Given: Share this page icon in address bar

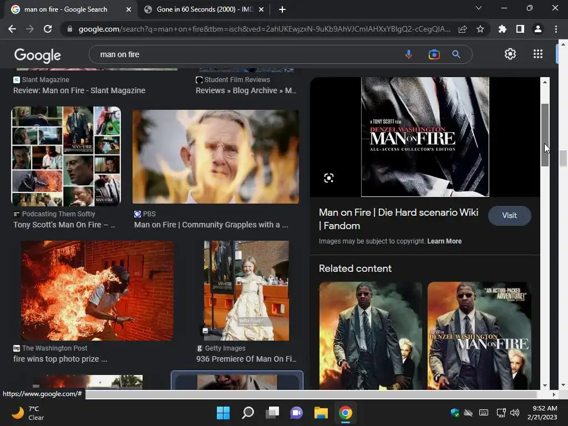Looking at the screenshot, I should (x=463, y=29).
